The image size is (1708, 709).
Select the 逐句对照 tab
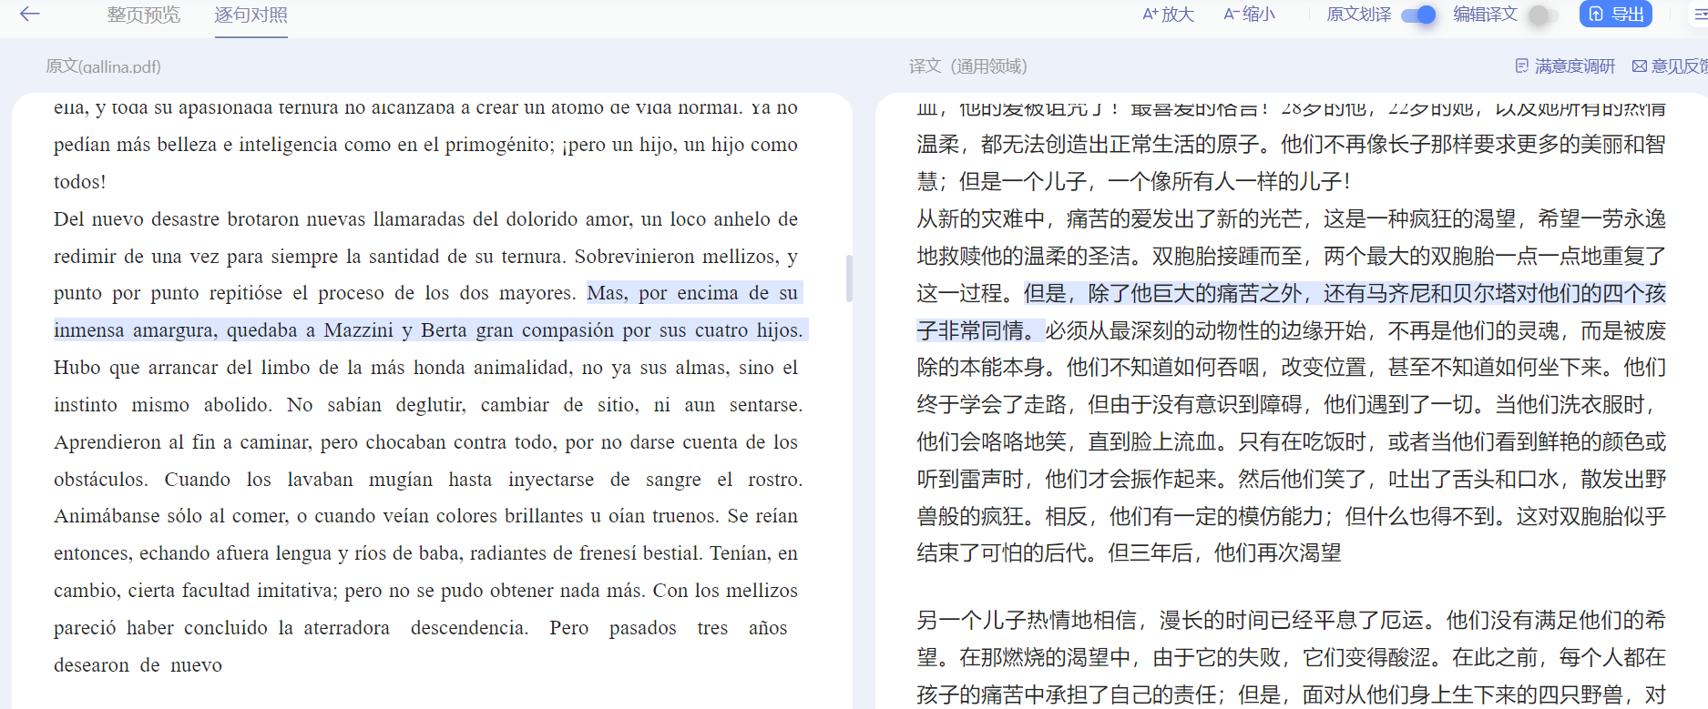251,15
